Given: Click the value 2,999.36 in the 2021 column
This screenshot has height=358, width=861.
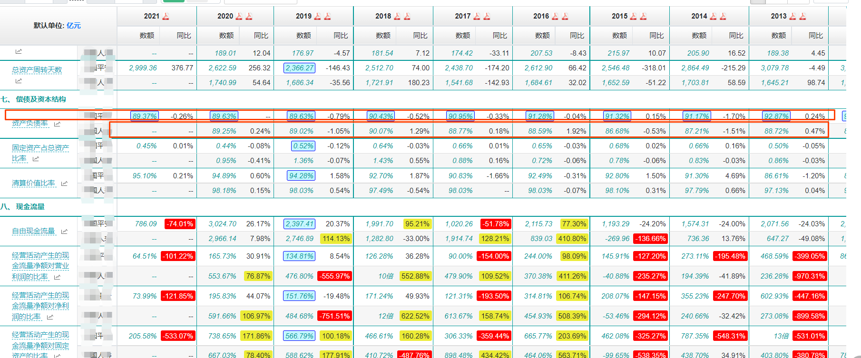Looking at the screenshot, I should tap(143, 68).
